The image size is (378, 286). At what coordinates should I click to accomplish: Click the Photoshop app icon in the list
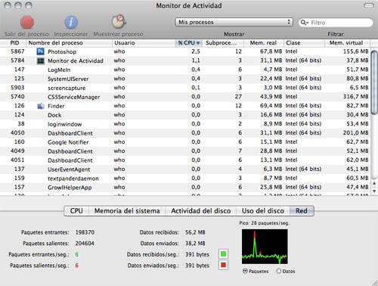point(40,51)
